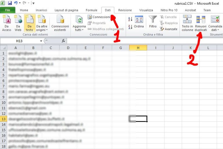Click the Convalida dati icon
The height and width of the screenshot is (149, 223).
215,20
